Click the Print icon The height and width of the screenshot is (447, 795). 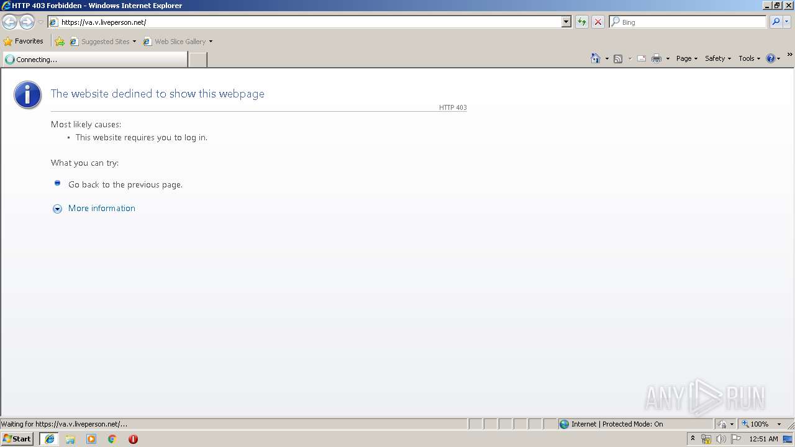(x=656, y=58)
